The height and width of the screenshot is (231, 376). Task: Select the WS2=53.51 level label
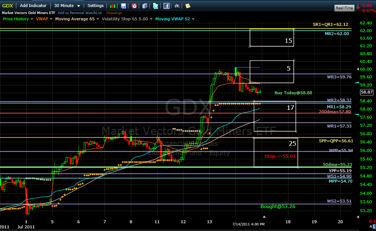pyautogui.click(x=339, y=201)
